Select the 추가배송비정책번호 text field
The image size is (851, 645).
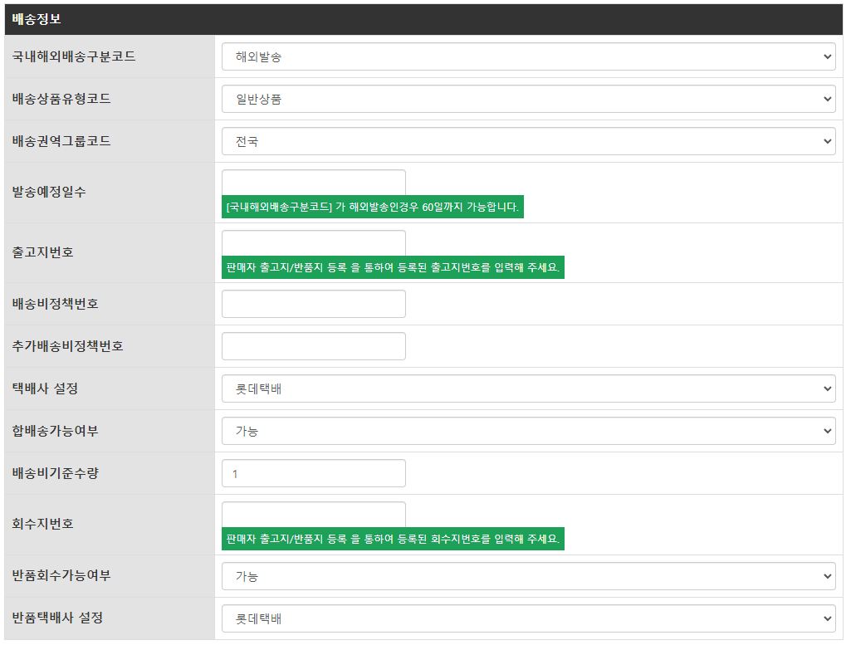click(313, 346)
